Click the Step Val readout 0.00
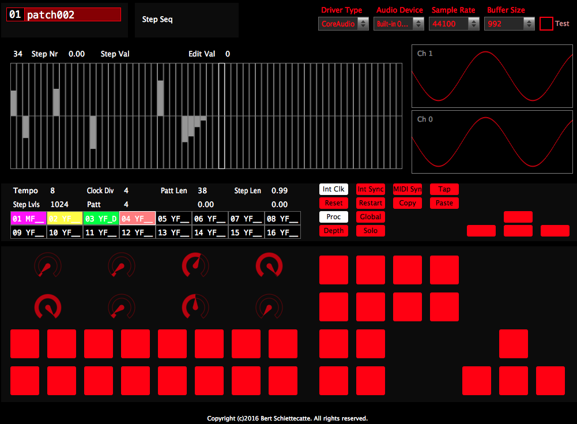The height and width of the screenshot is (424, 577). pos(77,54)
